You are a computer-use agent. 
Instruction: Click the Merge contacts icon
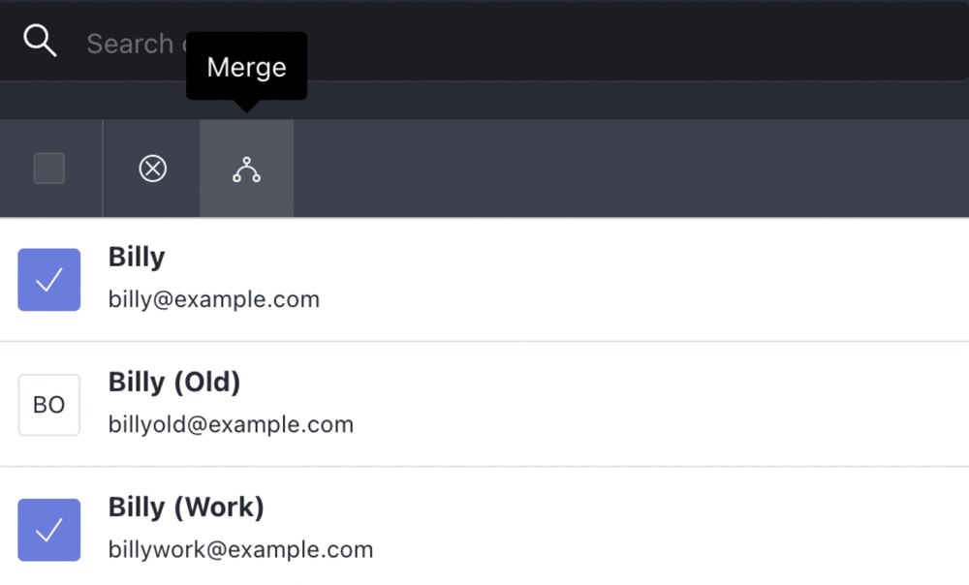pyautogui.click(x=246, y=169)
